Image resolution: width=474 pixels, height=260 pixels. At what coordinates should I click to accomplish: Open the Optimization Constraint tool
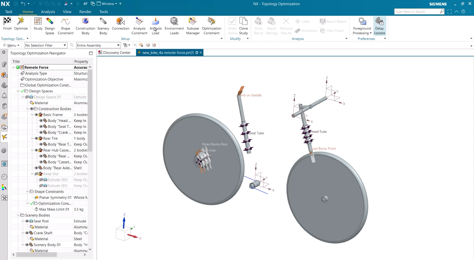pyautogui.click(x=212, y=25)
